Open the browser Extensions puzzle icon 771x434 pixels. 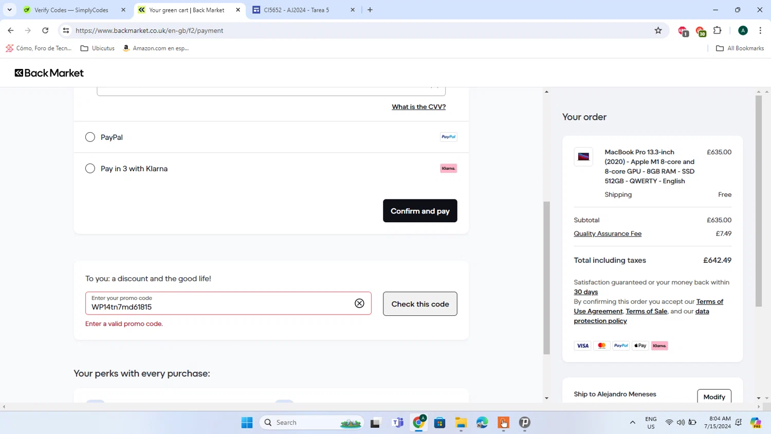718,30
